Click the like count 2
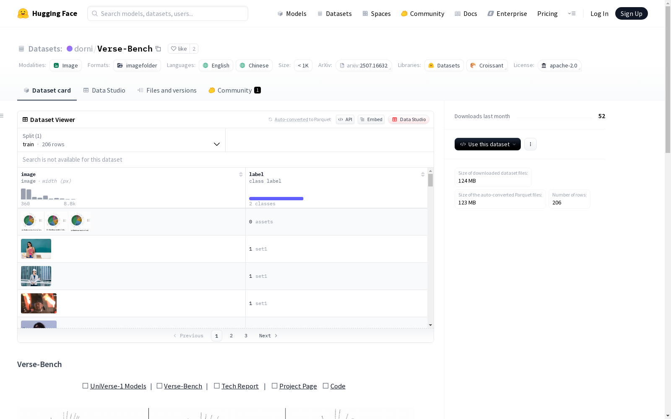 click(x=194, y=49)
